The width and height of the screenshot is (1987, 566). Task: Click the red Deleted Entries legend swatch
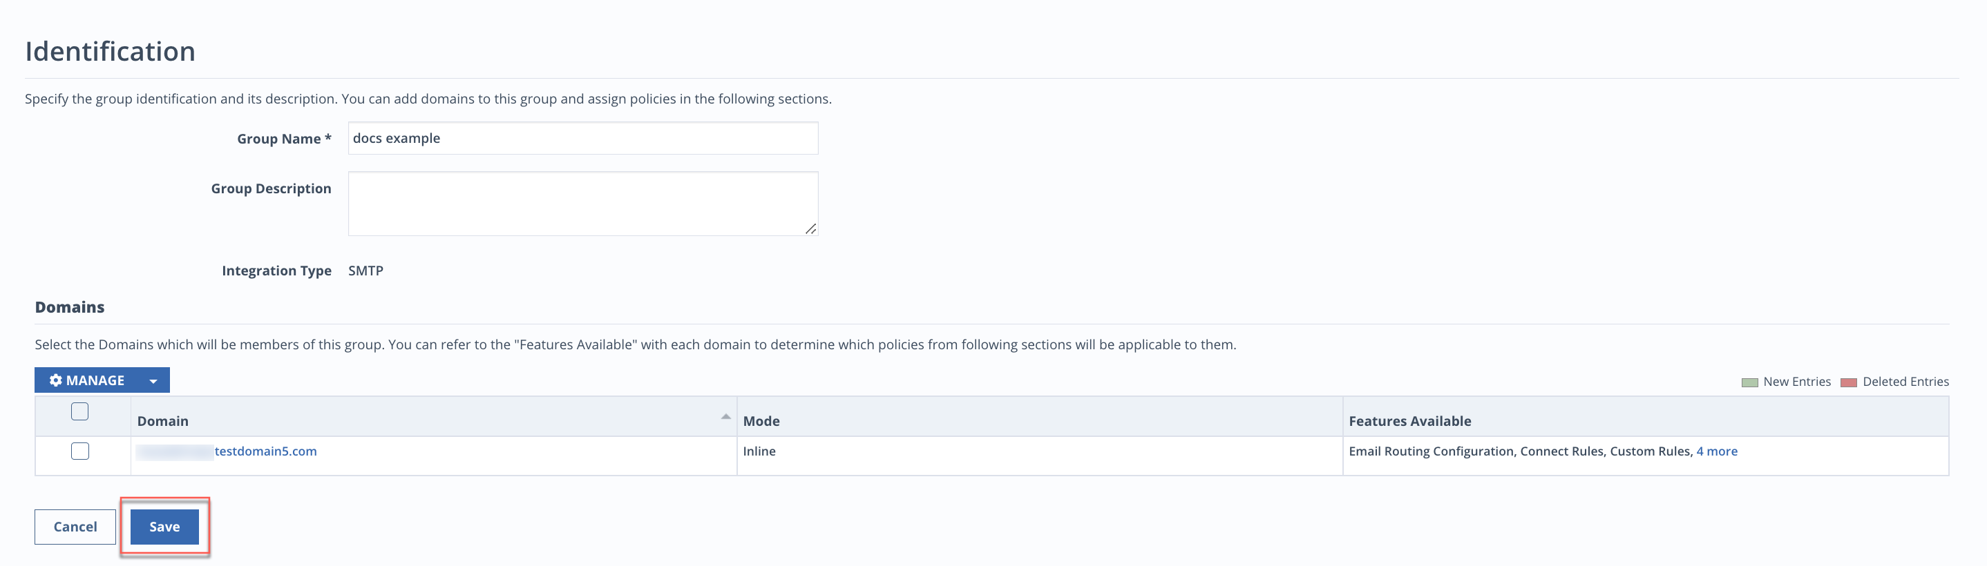1848,382
